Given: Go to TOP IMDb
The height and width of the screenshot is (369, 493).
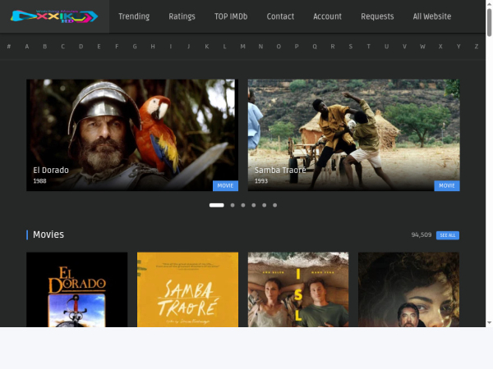Looking at the screenshot, I should coord(231,16).
